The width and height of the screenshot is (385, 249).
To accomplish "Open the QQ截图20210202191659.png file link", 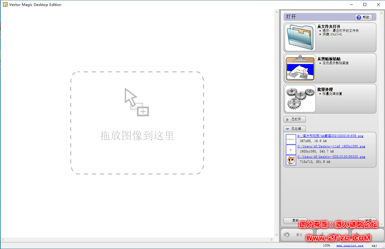I will tap(330, 136).
